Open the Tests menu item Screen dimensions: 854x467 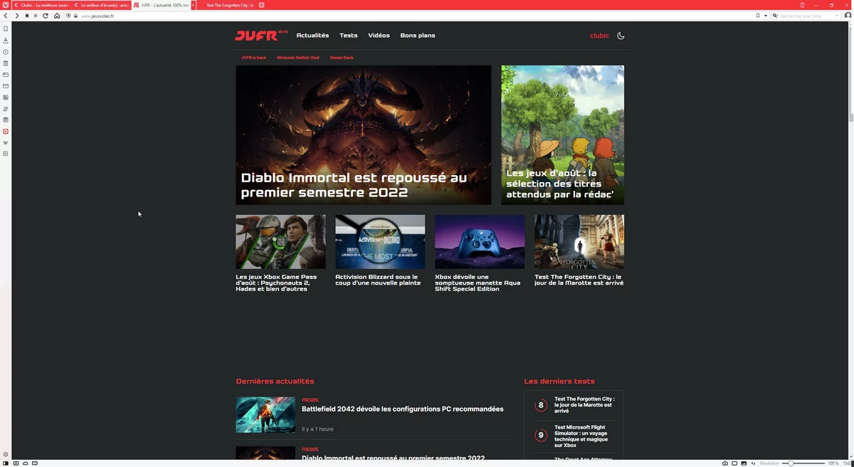pos(349,36)
